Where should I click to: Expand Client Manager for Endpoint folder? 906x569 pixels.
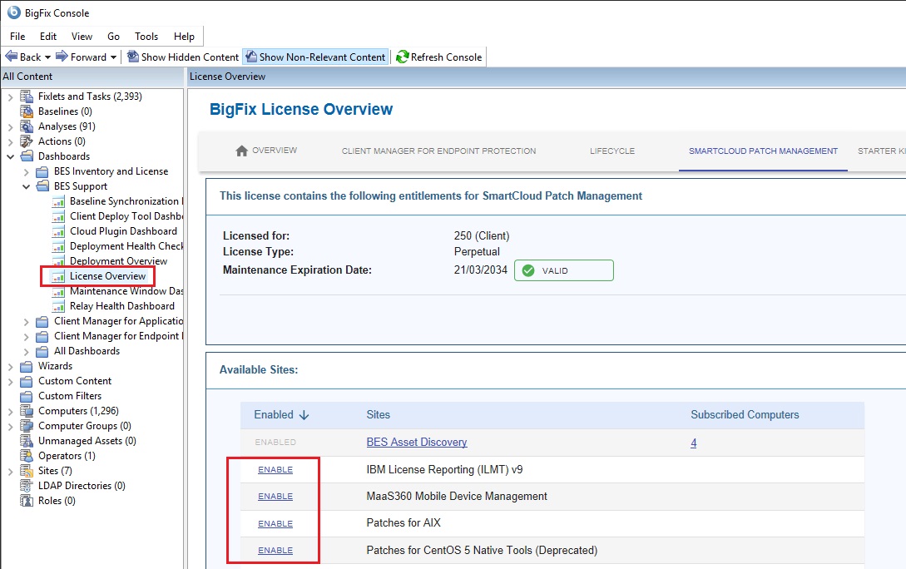point(26,337)
